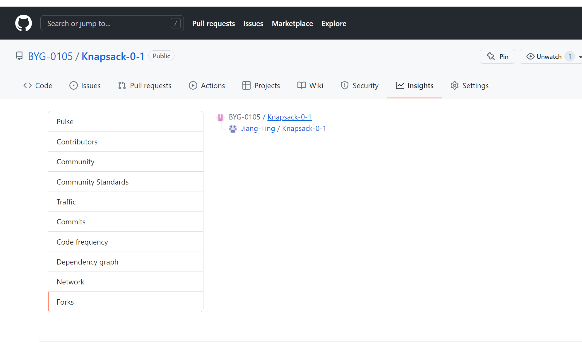Open the Security shield tab
This screenshot has width=582, height=343.
360,86
